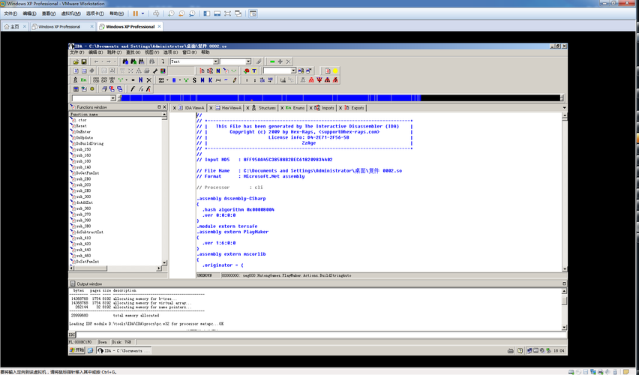Click the pencil edit icon in IDA toolbar
This screenshot has height=375, width=639.
pos(235,80)
